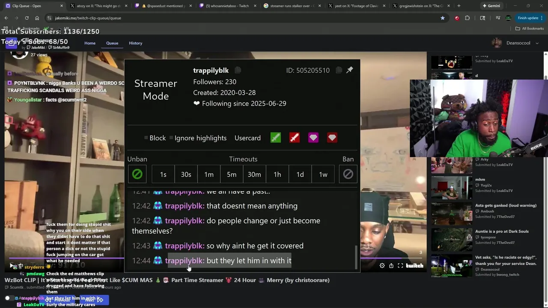The height and width of the screenshot is (308, 548).
Task: Switch to the gregjewishstein on X tab
Action: (420, 6)
